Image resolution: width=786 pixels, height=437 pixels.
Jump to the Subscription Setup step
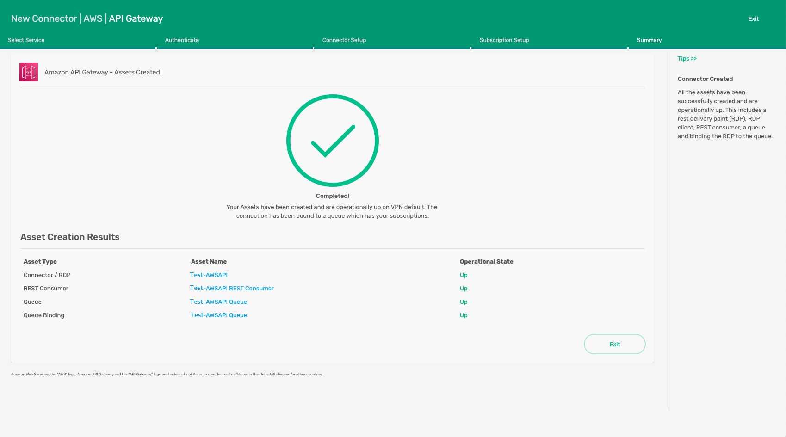[x=504, y=40]
